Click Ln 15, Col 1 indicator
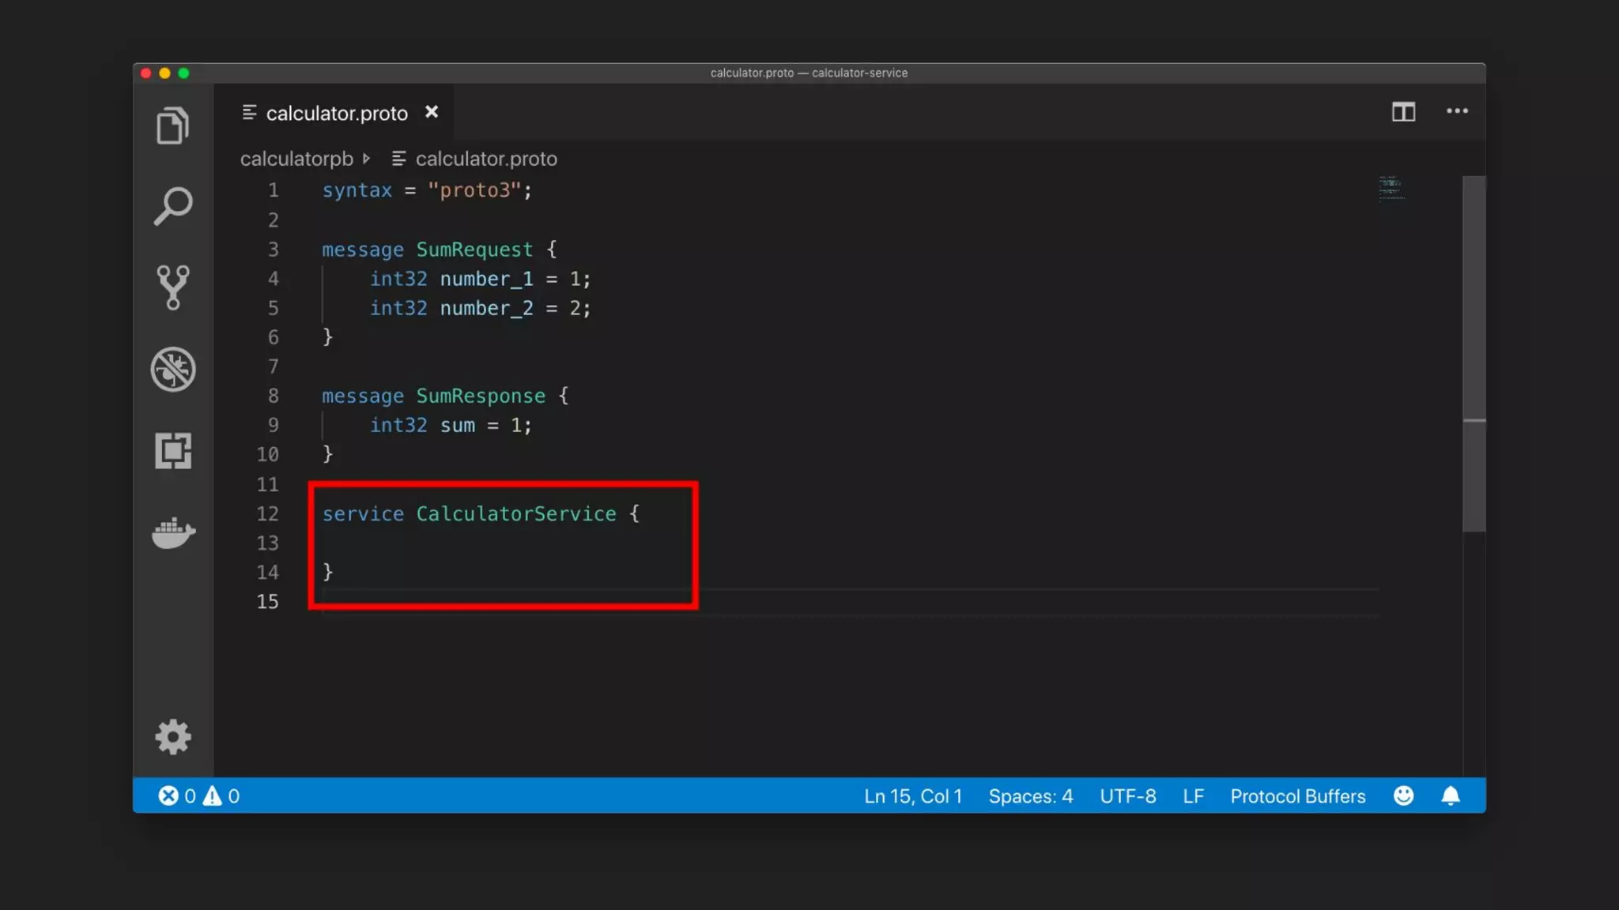Viewport: 1619px width, 910px height. [x=912, y=796]
